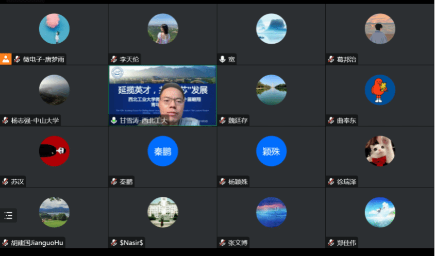This screenshot has height=257, width=435.
Task: Select the 颖殊 blue avatar circle
Action: point(271,151)
